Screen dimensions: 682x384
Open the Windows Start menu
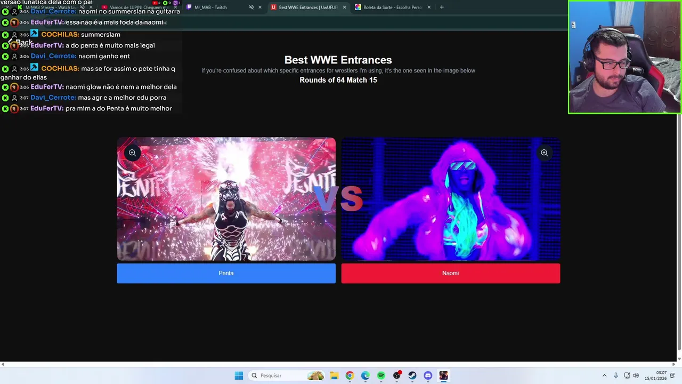coord(239,375)
